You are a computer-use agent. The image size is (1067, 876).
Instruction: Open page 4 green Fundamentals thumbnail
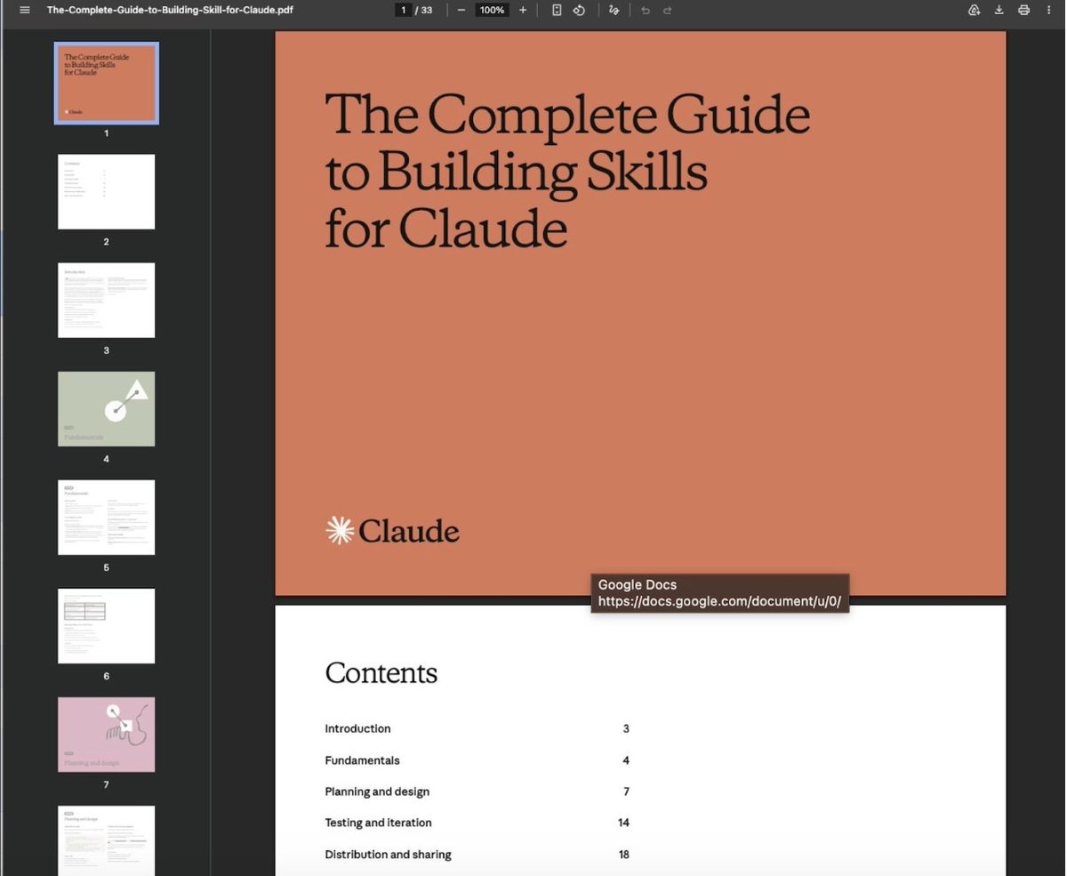pyautogui.click(x=107, y=408)
